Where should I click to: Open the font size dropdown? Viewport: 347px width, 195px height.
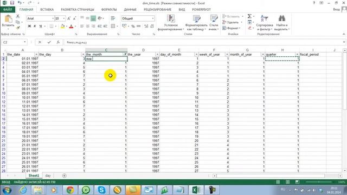(x=64, y=18)
